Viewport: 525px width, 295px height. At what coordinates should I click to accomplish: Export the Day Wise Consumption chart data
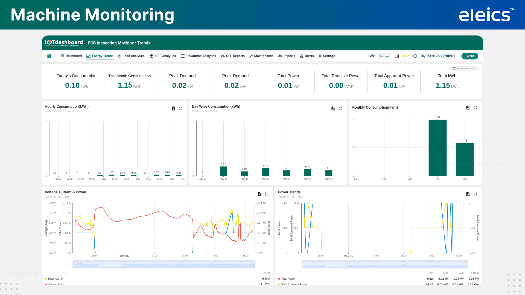[x=333, y=108]
